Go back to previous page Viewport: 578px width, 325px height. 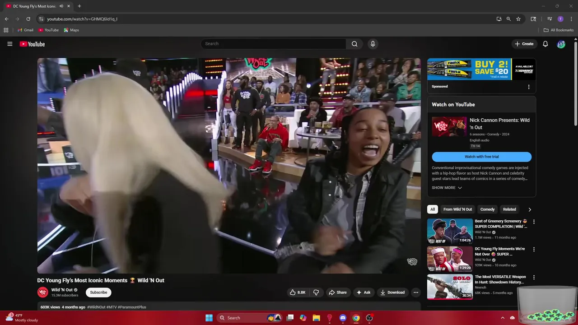coord(6,19)
